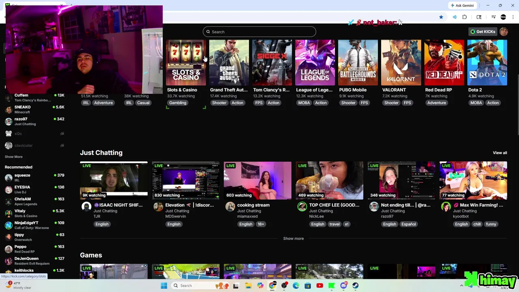Open File Explorer from the taskbar

(x=248, y=286)
